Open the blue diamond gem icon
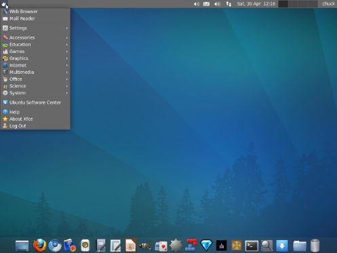The height and width of the screenshot is (253, 337). [x=206, y=246]
